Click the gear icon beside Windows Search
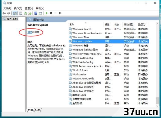Screen dimensions: 161x118 click(70, 29)
